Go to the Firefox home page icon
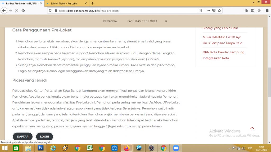This screenshot has width=271, height=152. tap(23, 11)
